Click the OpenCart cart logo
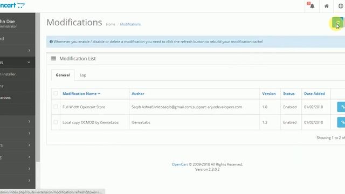The image size is (345, 194). (12, 5)
